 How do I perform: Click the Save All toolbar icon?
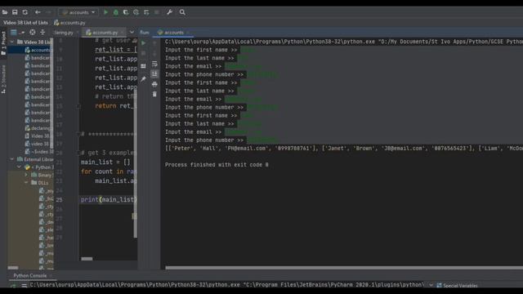click(x=15, y=12)
